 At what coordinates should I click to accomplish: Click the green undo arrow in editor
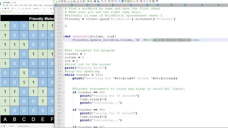pyautogui.click(x=88, y=1)
